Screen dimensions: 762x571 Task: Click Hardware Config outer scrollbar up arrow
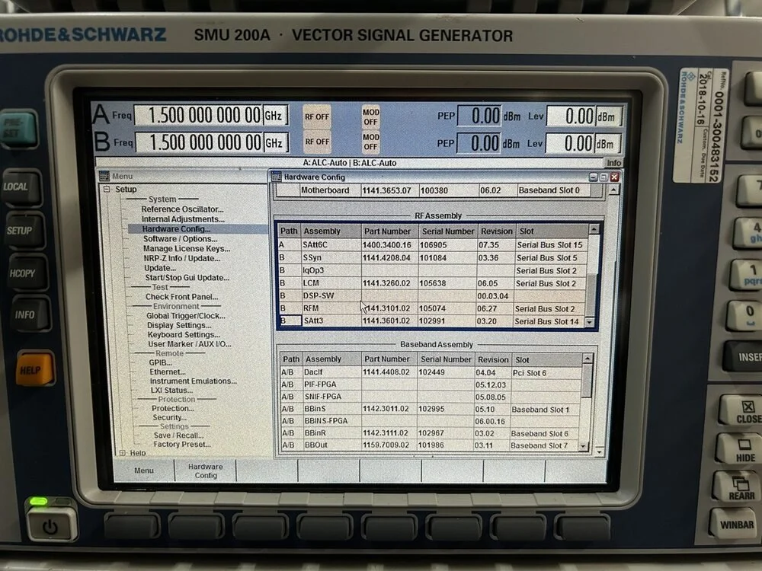[x=613, y=190]
